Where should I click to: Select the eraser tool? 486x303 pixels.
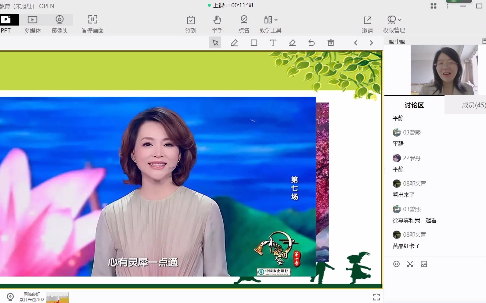click(x=292, y=43)
